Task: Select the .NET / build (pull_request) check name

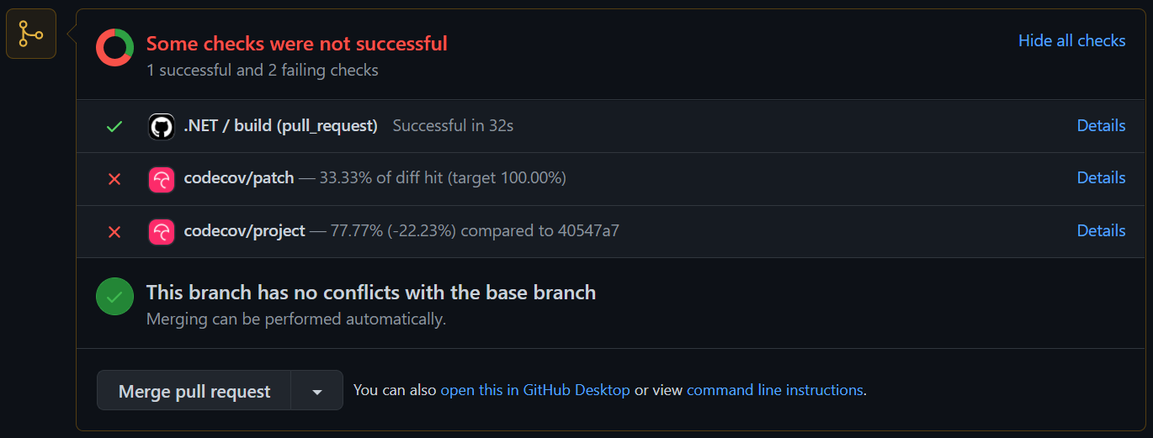Action: click(x=280, y=125)
